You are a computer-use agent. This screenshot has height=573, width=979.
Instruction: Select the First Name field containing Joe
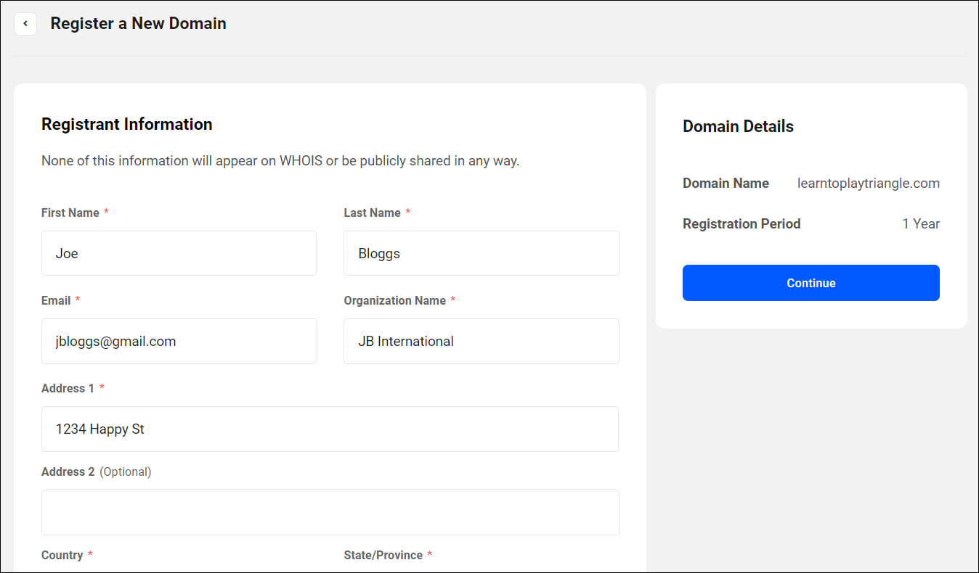point(179,253)
